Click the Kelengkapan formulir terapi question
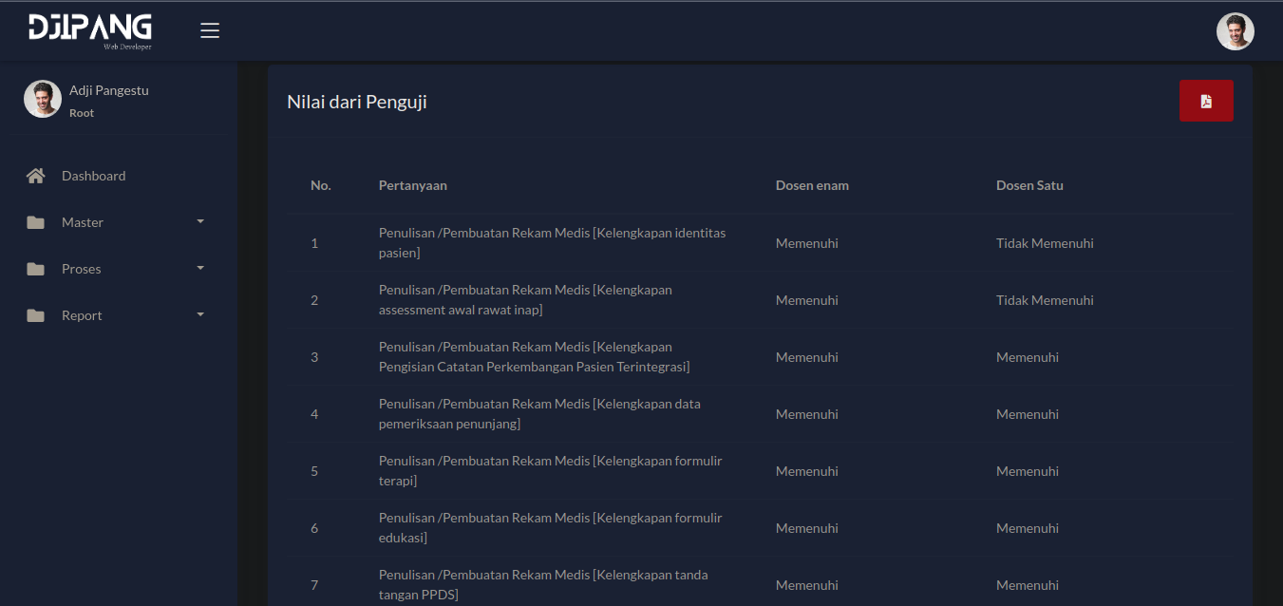 tap(550, 471)
